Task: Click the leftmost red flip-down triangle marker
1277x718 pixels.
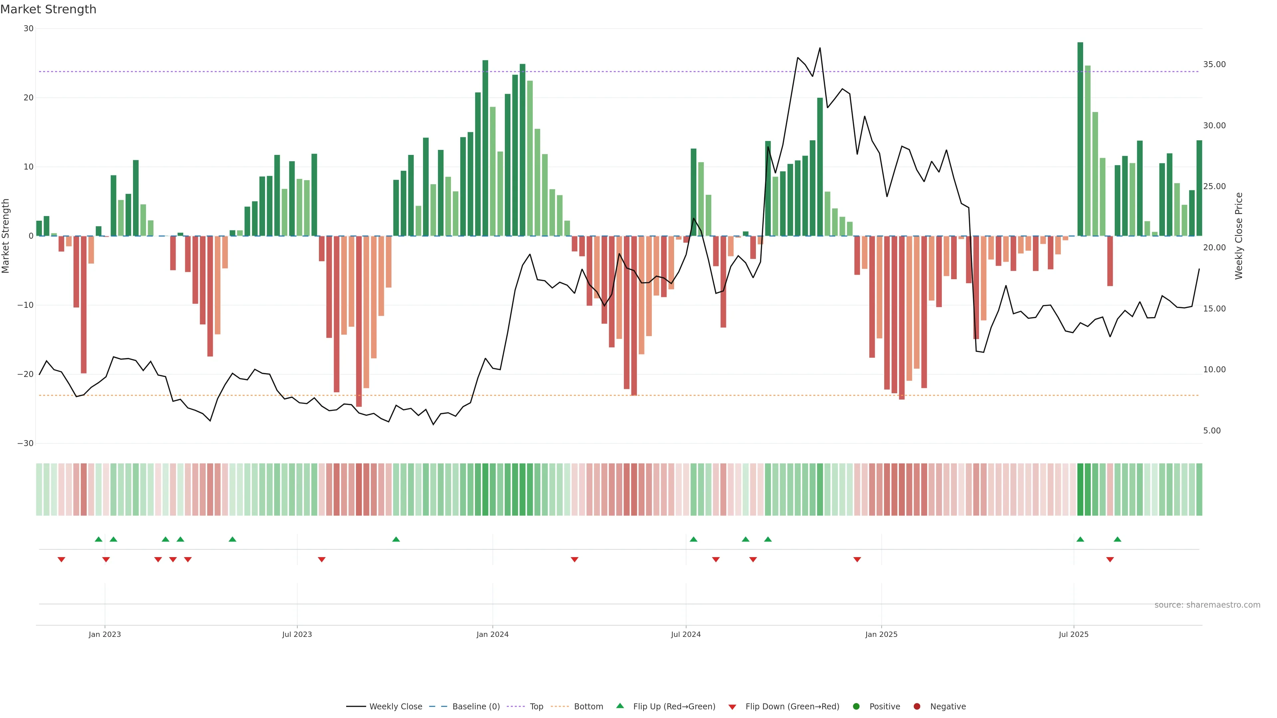Action: point(62,559)
